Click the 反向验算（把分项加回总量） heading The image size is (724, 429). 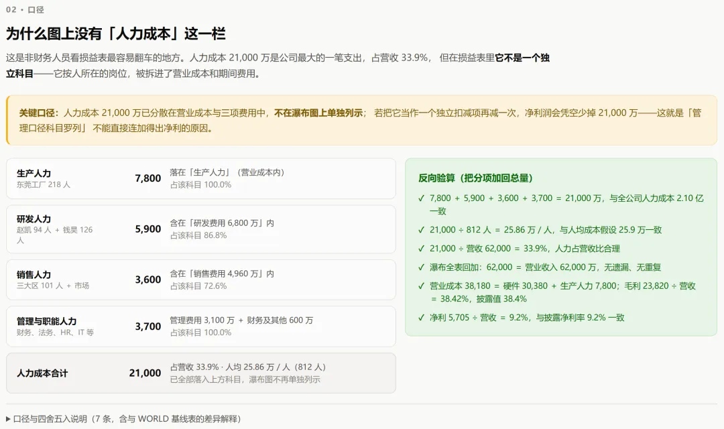click(475, 178)
